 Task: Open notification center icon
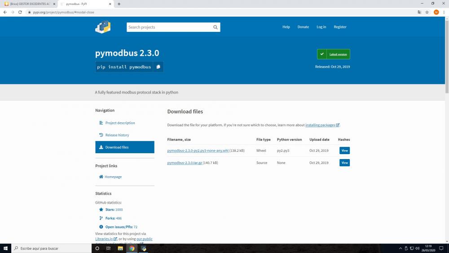point(441,249)
